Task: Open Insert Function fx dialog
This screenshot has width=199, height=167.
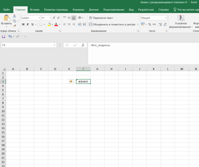Action: pos(83,45)
